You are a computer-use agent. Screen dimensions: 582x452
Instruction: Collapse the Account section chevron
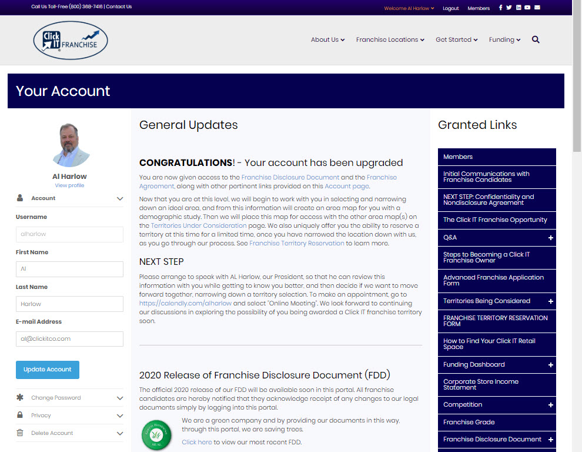click(120, 198)
